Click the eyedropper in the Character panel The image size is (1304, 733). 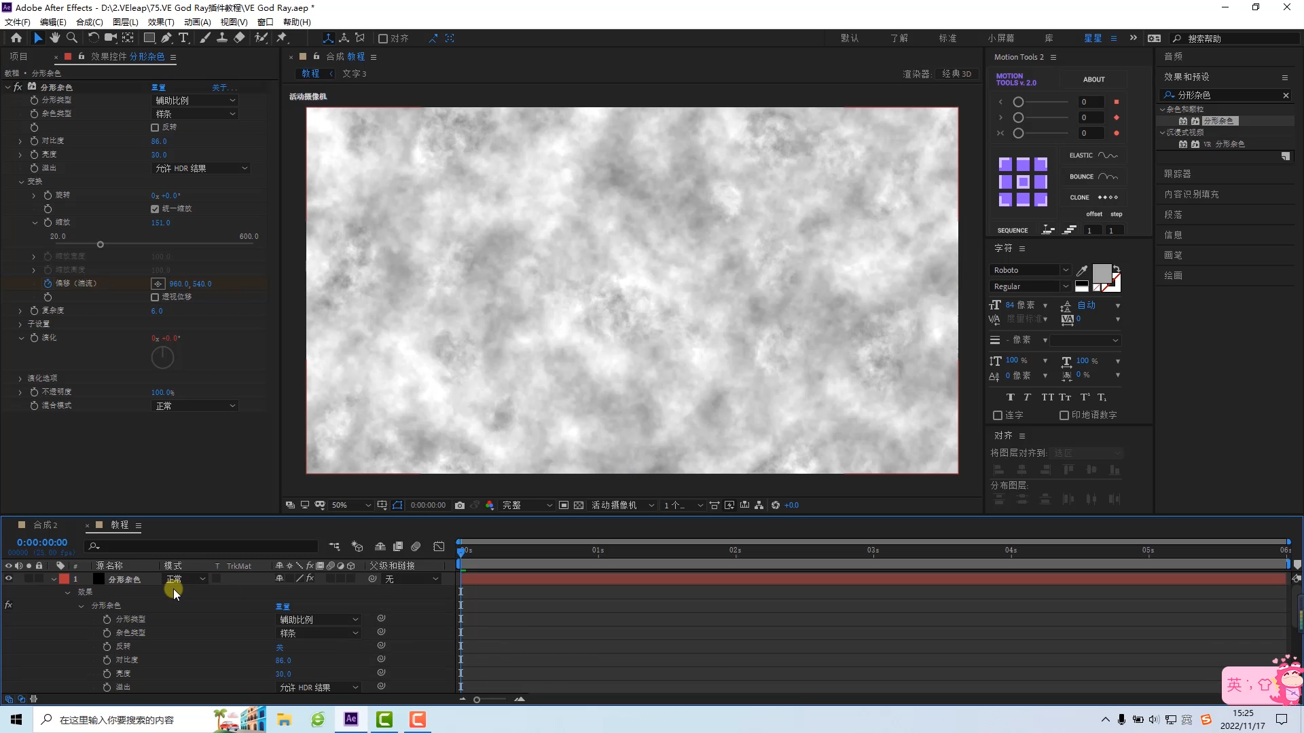click(1082, 270)
